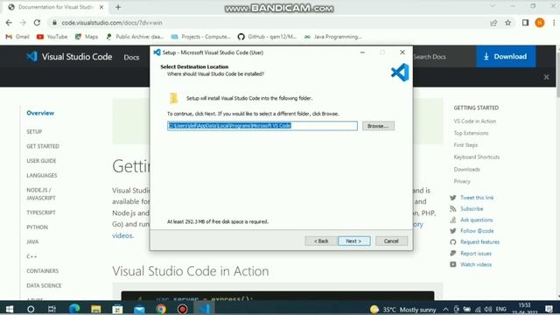Open the browser side panel icon
Viewport: 560px width, 315px height.
525,23
